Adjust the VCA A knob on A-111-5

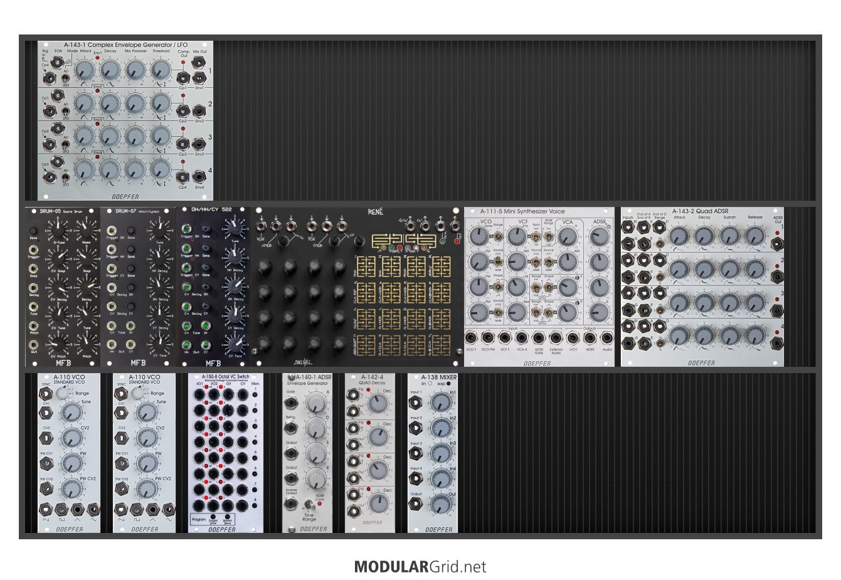coord(568,236)
